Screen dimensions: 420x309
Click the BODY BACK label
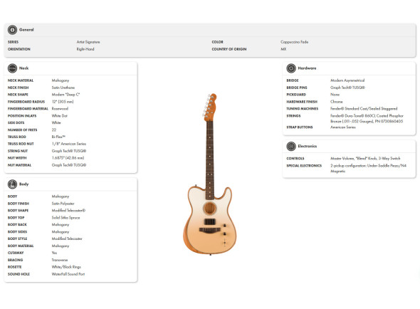point(17,225)
